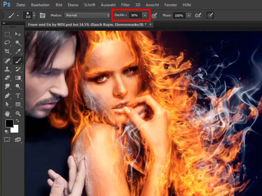262x196 pixels.
Task: Select the Path Selection tool
Action: (7, 104)
